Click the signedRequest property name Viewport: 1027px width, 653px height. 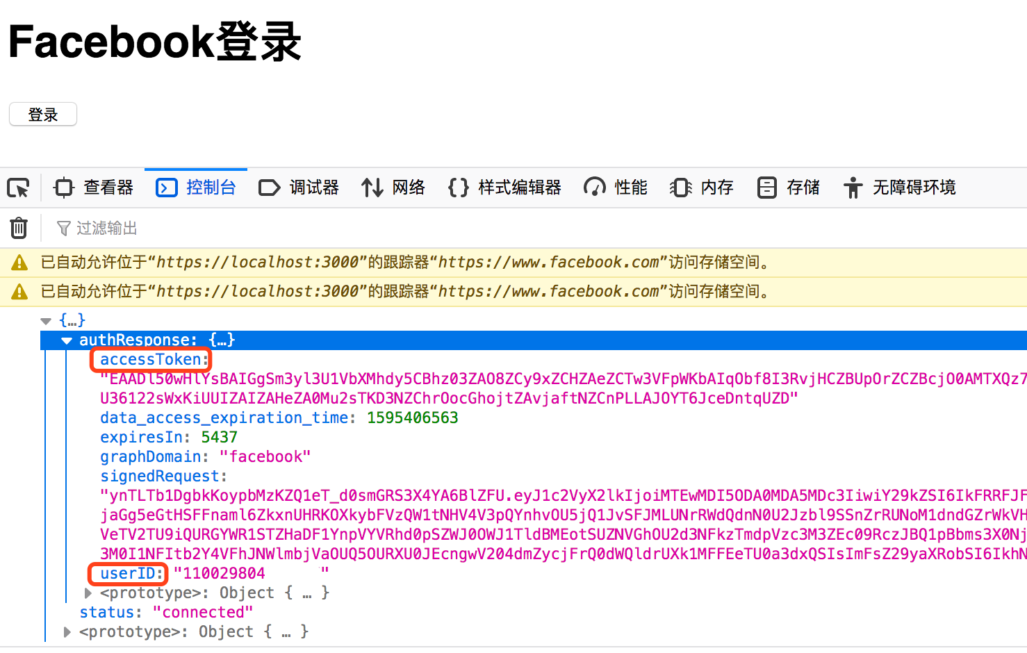click(160, 477)
